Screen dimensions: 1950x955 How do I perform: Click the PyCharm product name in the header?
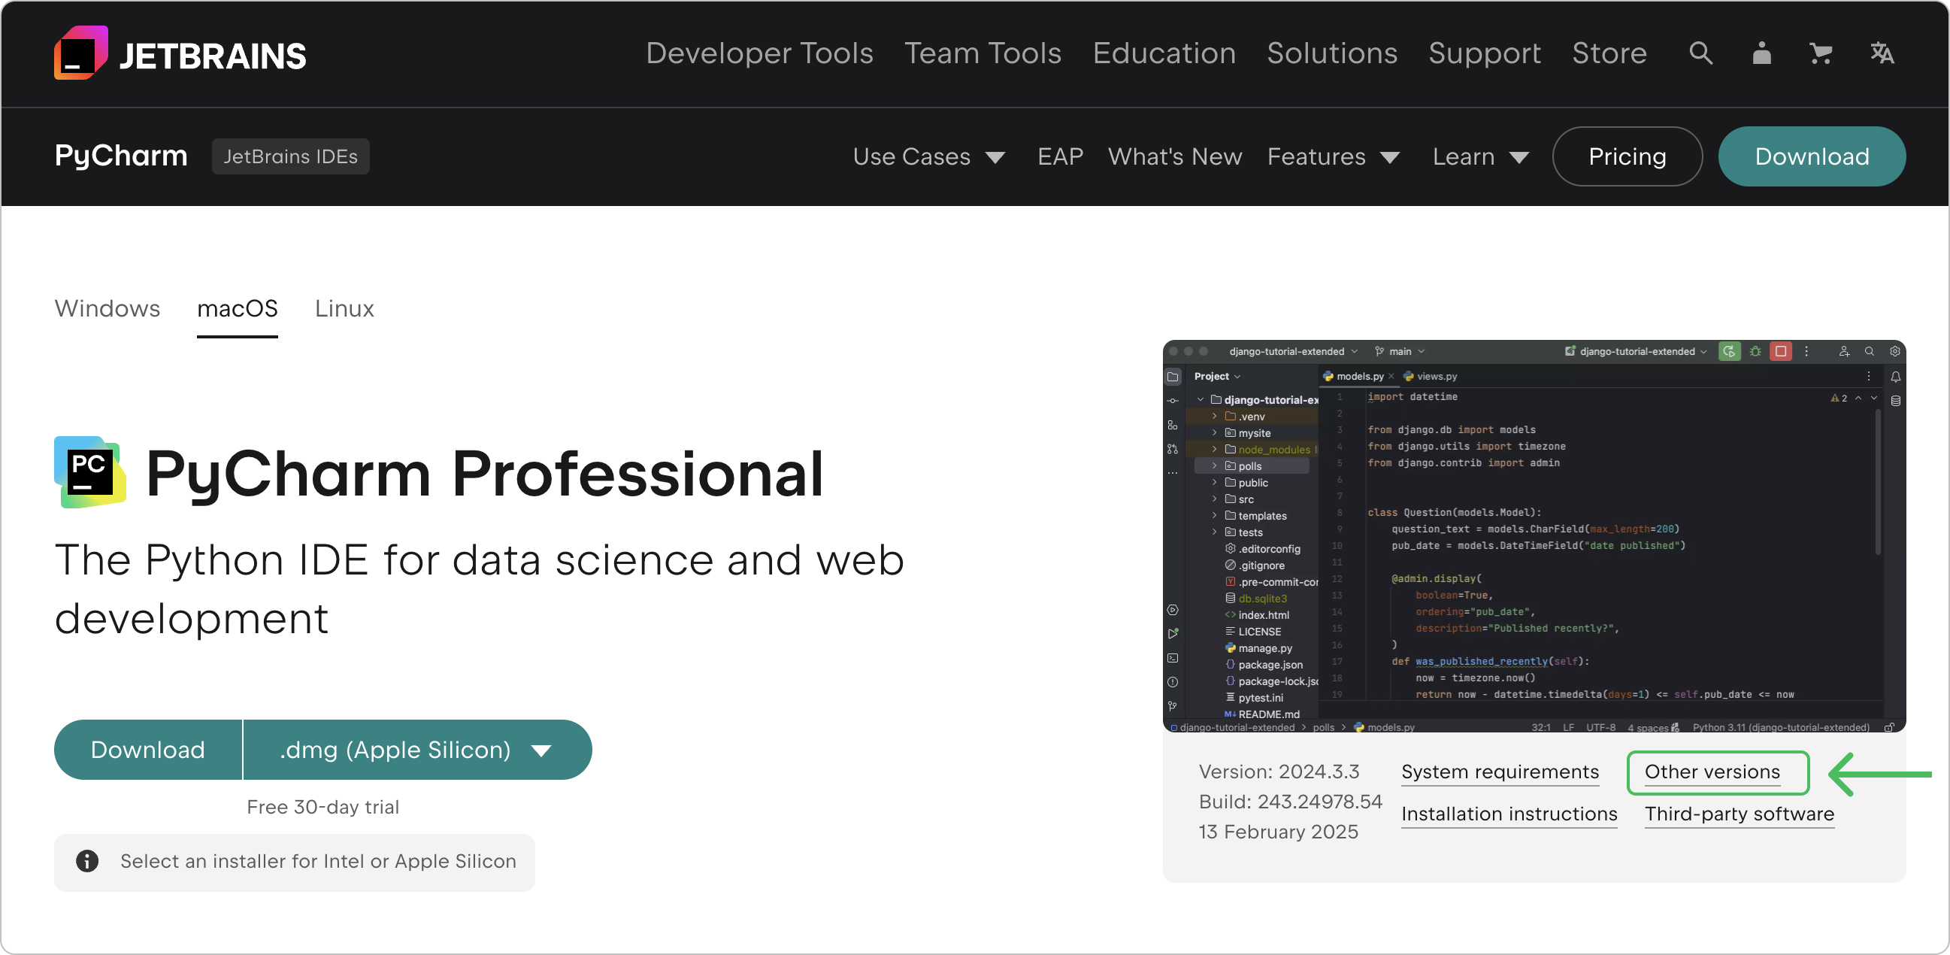121,156
